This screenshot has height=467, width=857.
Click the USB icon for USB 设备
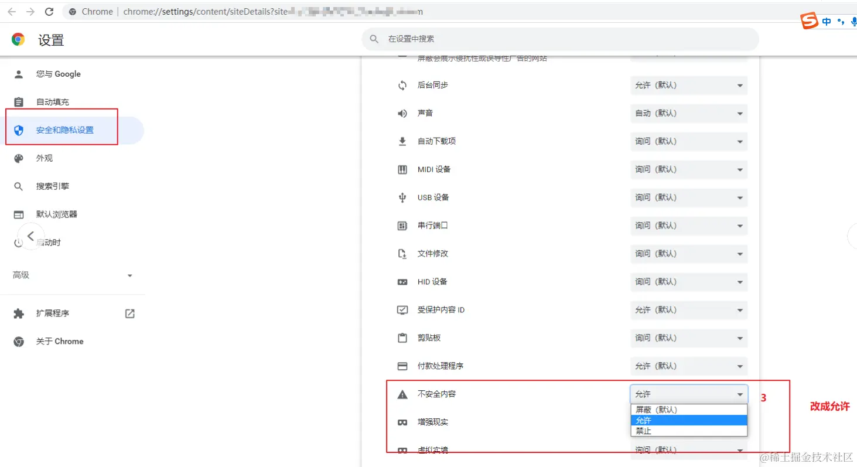click(x=402, y=197)
